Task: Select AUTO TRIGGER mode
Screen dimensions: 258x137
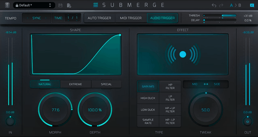Action: [99, 18]
